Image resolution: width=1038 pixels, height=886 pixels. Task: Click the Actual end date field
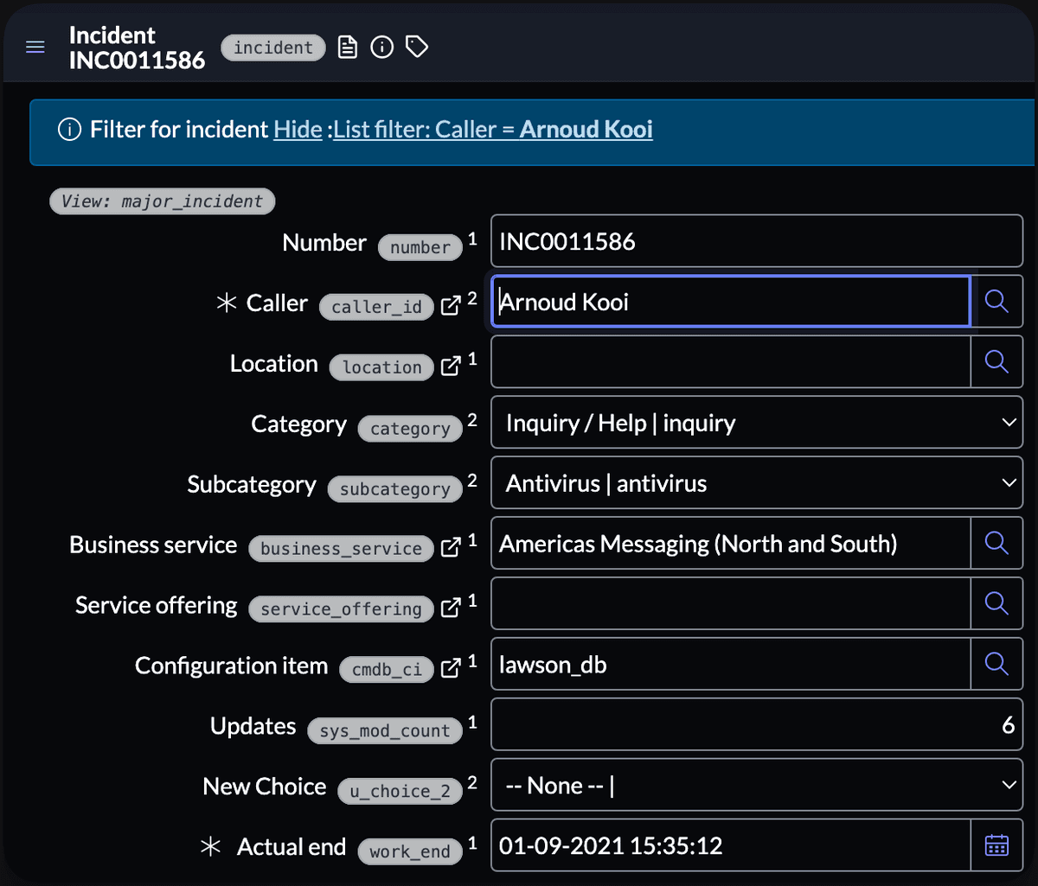(x=730, y=846)
